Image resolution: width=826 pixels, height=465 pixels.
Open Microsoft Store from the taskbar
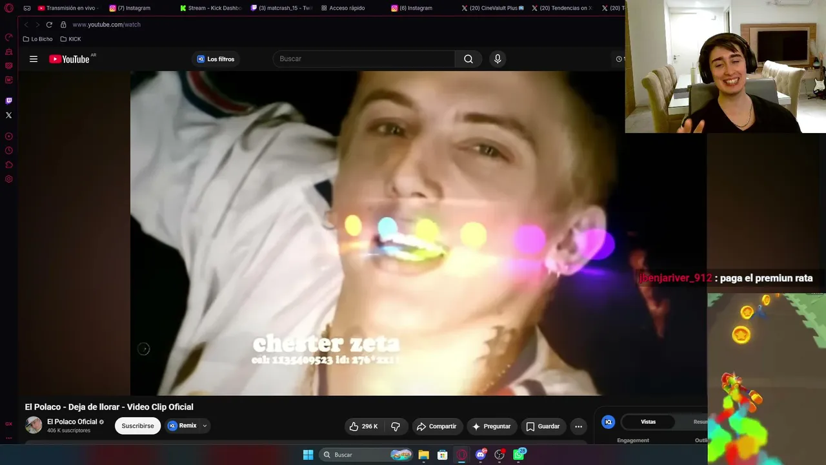coord(443,455)
